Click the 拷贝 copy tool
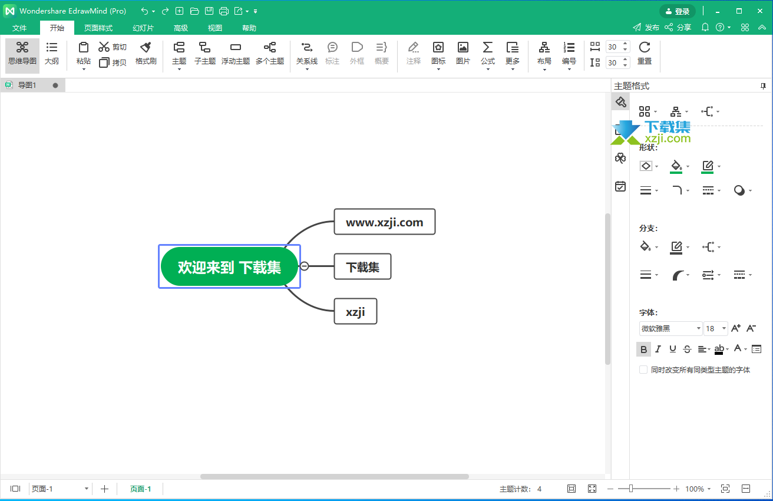 [113, 62]
